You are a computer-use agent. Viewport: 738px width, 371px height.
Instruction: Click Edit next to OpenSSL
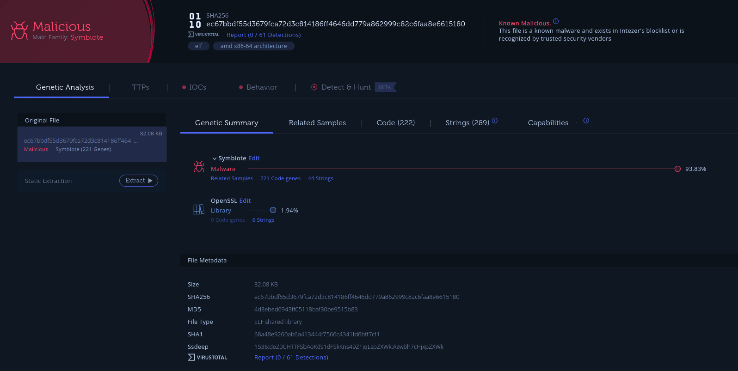(245, 201)
